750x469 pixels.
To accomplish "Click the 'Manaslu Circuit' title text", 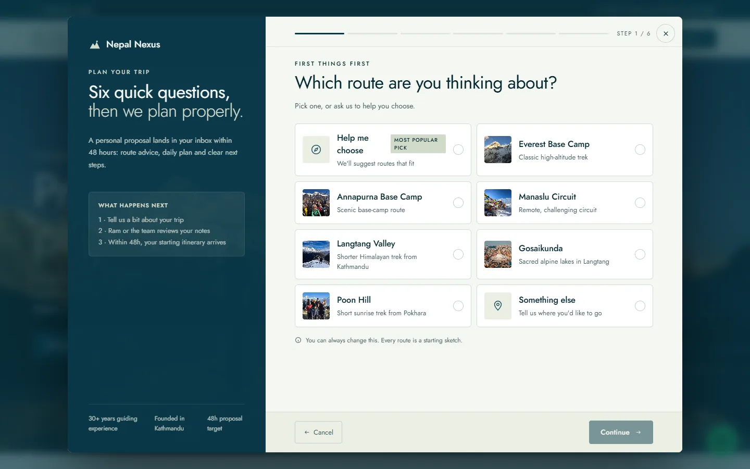I will click(x=547, y=196).
